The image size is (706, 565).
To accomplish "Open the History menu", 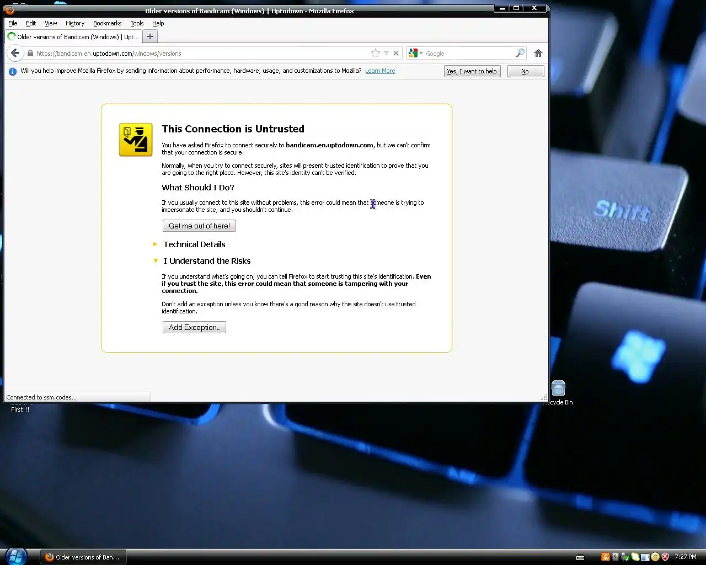I will coord(75,23).
